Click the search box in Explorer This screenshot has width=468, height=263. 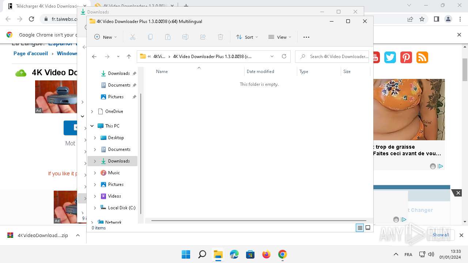[332, 57]
